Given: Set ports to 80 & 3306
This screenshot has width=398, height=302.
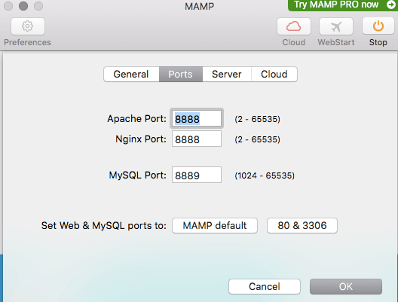Looking at the screenshot, I should [x=302, y=225].
